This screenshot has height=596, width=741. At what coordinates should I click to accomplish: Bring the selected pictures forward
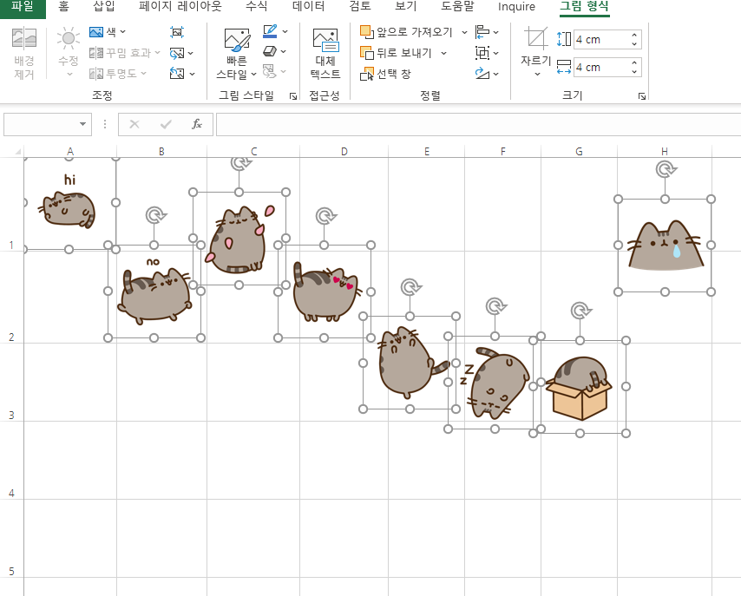pyautogui.click(x=403, y=31)
